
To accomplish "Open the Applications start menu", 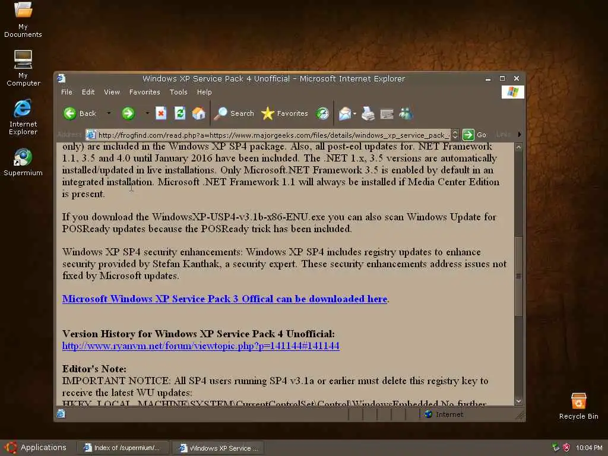I will (36, 448).
